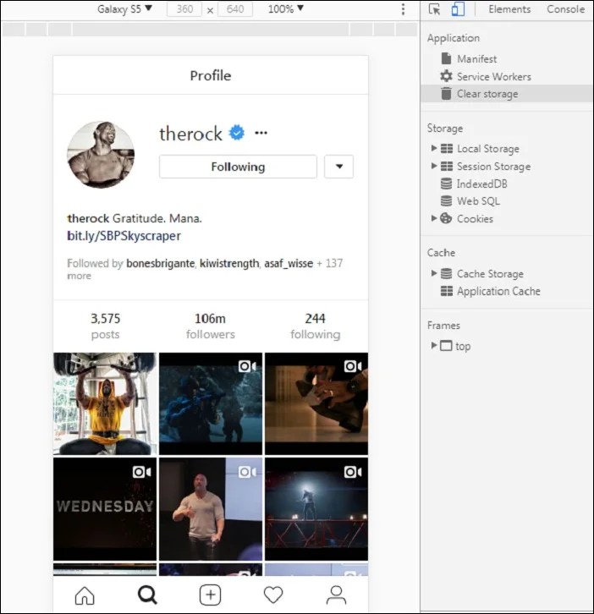
Task: Open the bit.ly/SBPSkyscraper link
Action: coord(124,236)
